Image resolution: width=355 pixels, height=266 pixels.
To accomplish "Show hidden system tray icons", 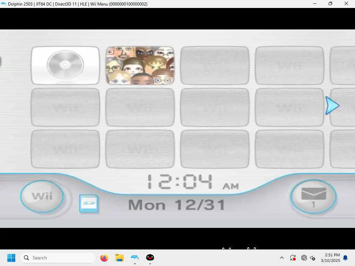I will (282, 258).
